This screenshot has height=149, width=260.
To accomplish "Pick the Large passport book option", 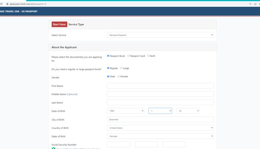I will coord(121,68).
